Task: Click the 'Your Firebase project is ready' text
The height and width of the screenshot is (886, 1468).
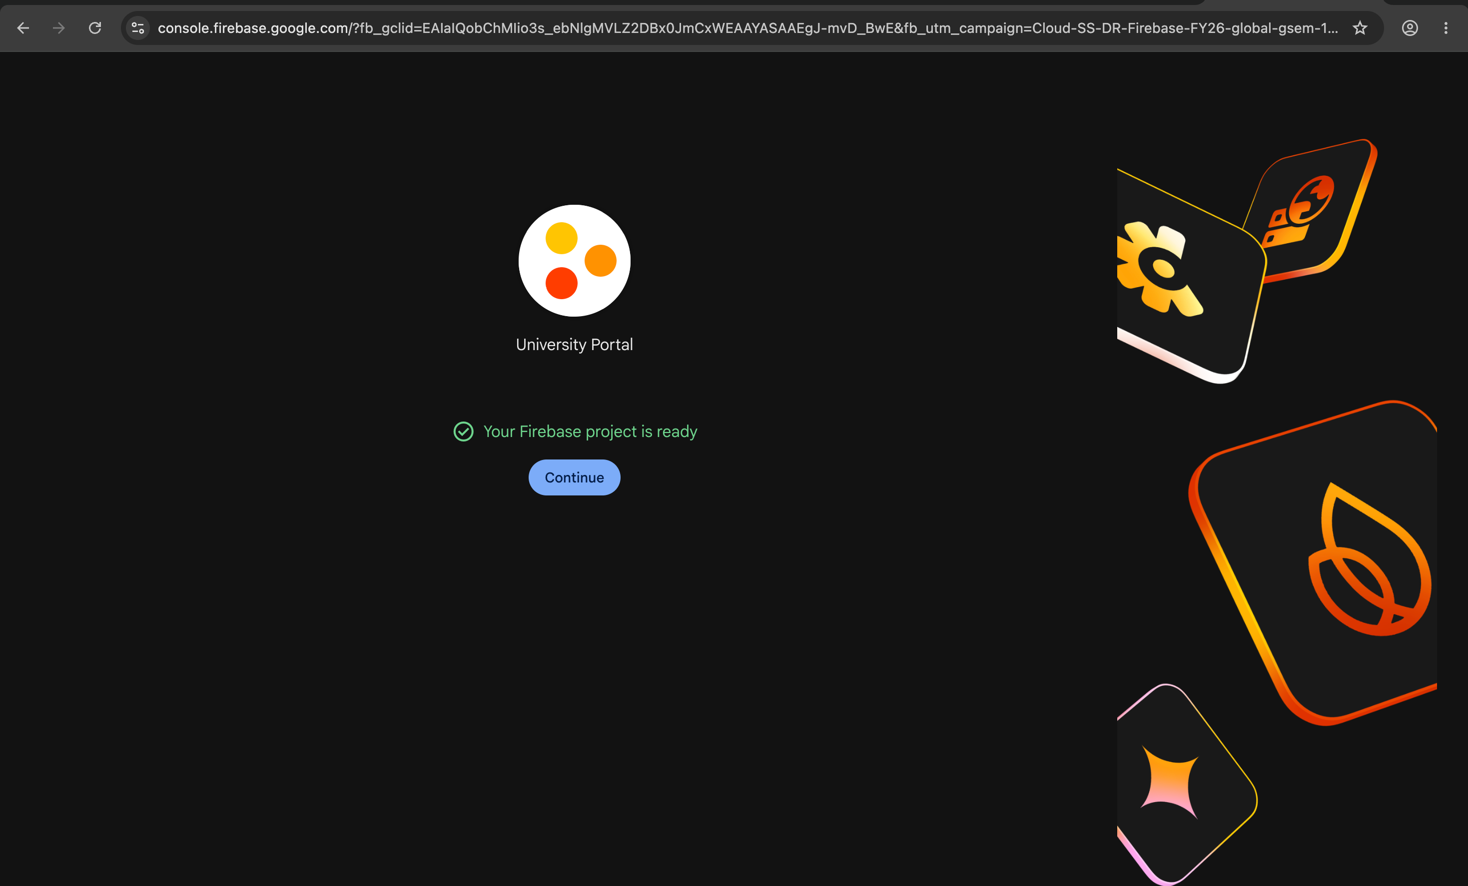Action: (590, 432)
